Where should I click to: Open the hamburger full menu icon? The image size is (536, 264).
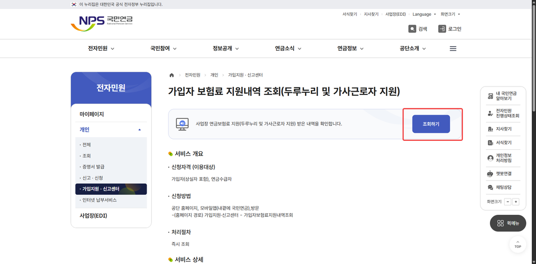coord(453,49)
